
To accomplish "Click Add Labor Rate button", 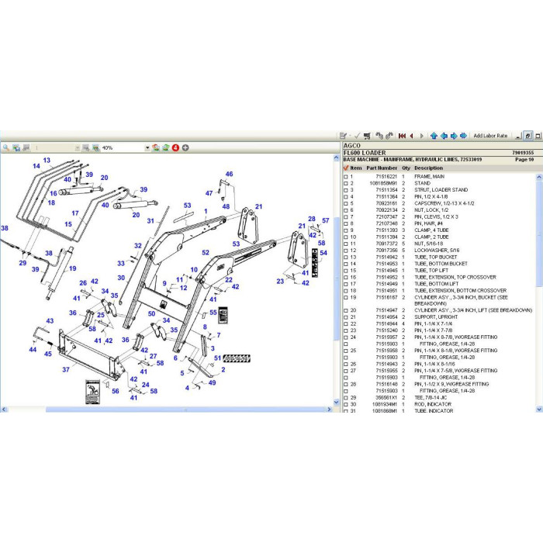I will (490, 136).
